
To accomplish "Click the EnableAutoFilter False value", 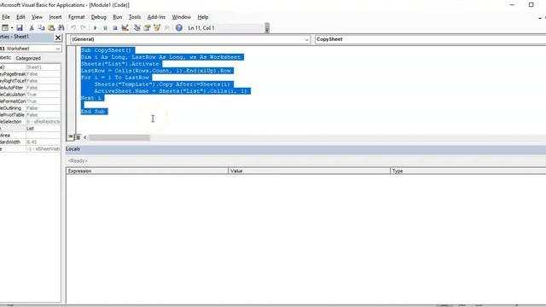I will (x=44, y=88).
